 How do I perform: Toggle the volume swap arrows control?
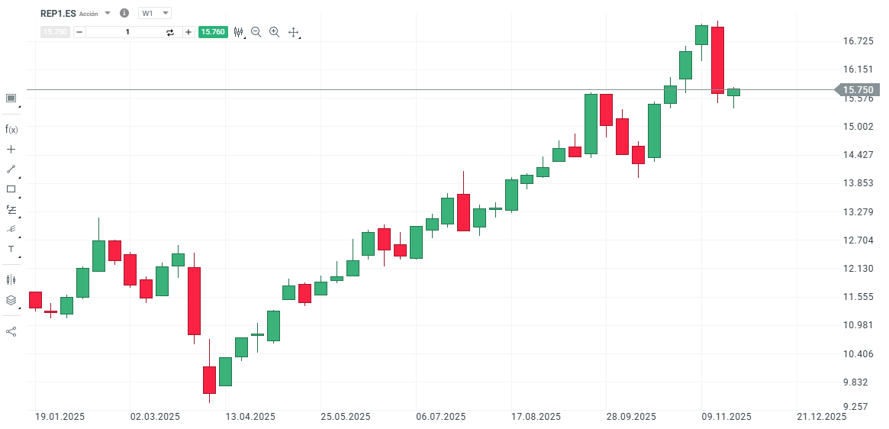(170, 32)
